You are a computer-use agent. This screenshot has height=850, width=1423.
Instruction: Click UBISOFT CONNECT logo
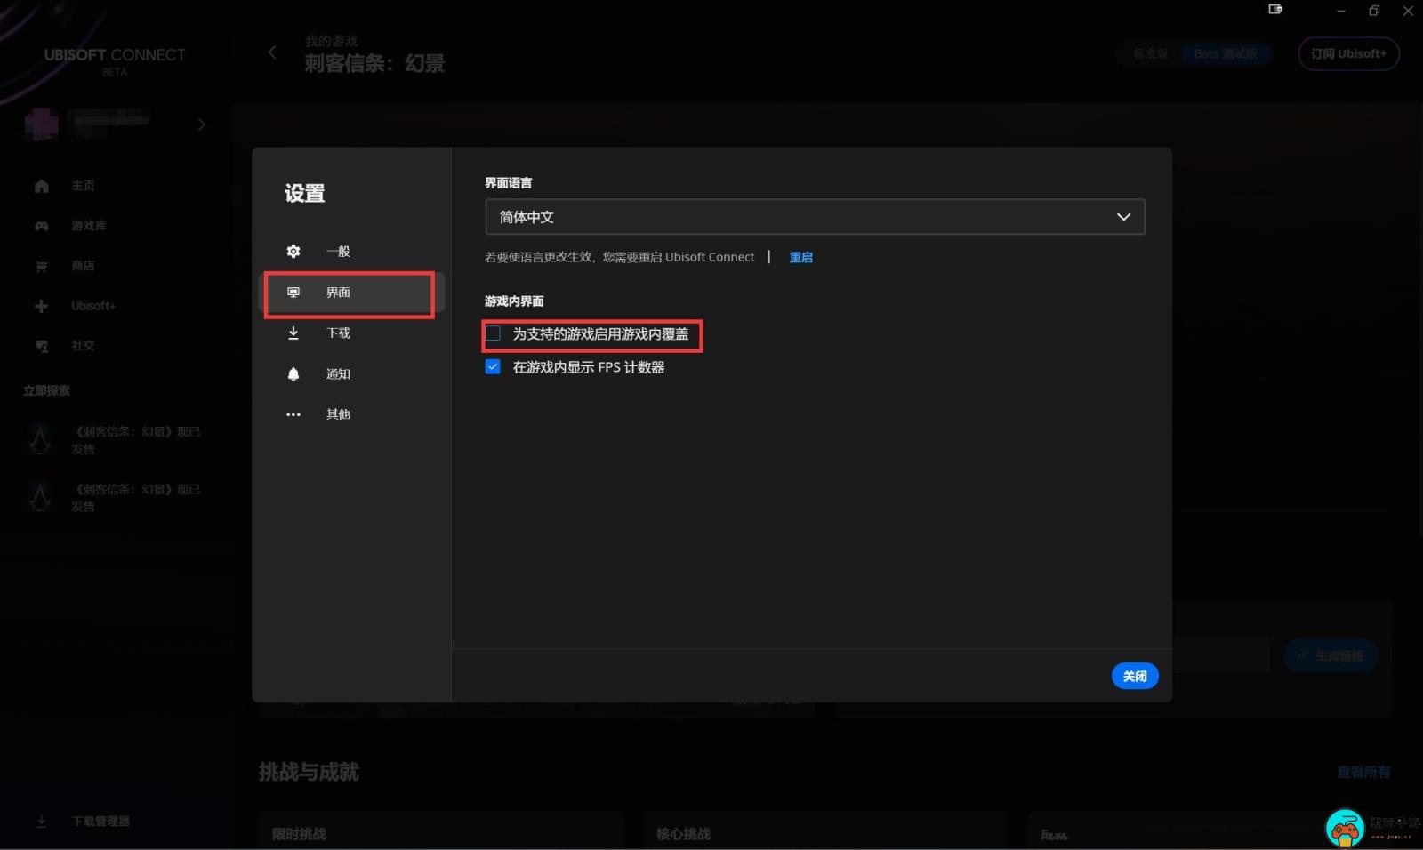115,60
